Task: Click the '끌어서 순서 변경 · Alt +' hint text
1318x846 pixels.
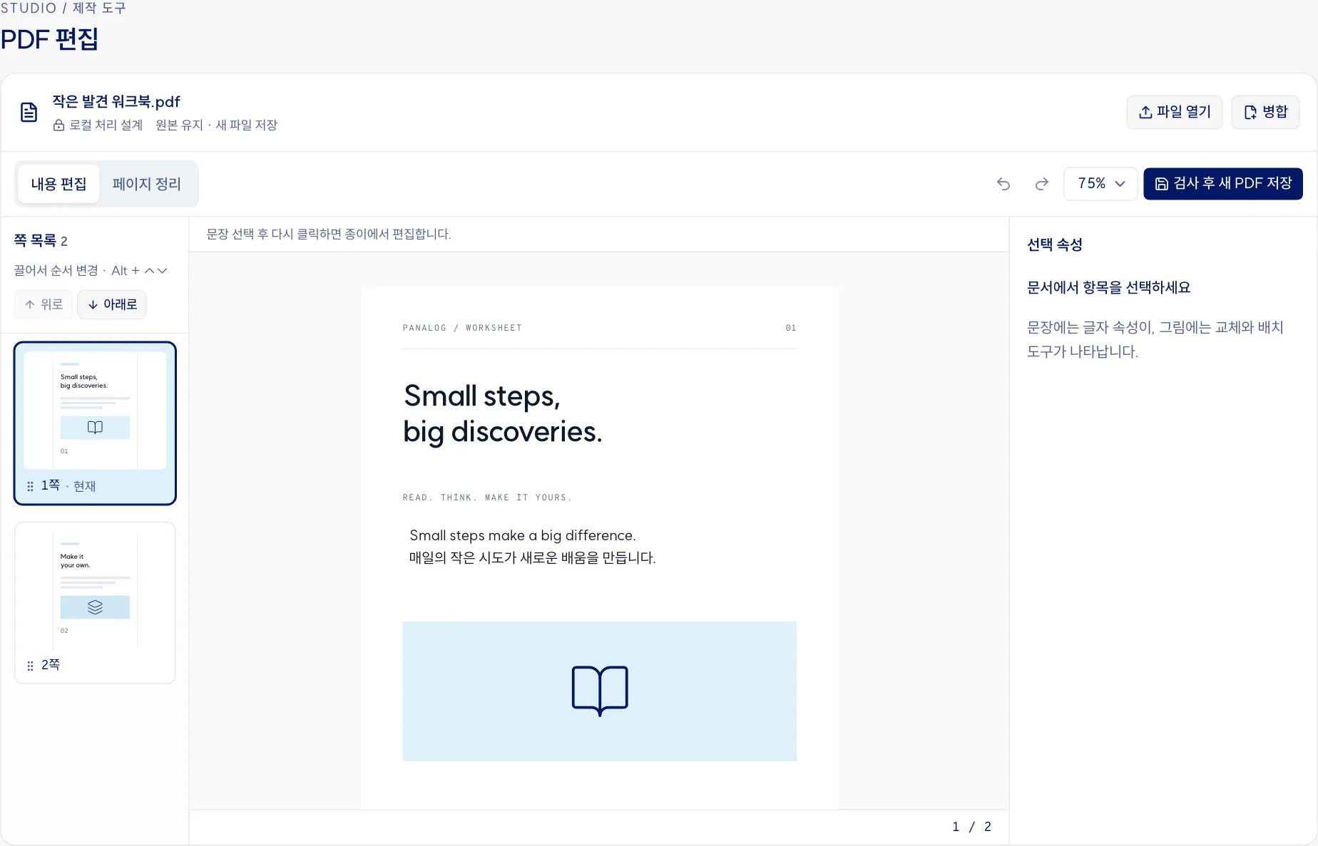Action: 77,271
